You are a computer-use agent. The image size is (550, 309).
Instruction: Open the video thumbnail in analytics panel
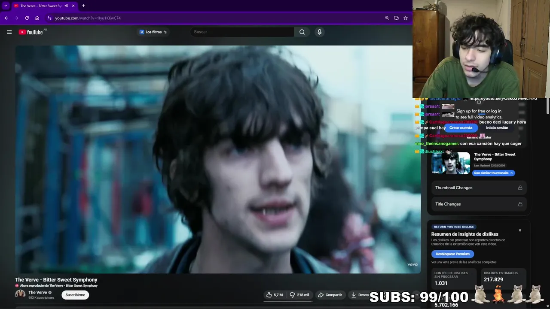[451, 163]
